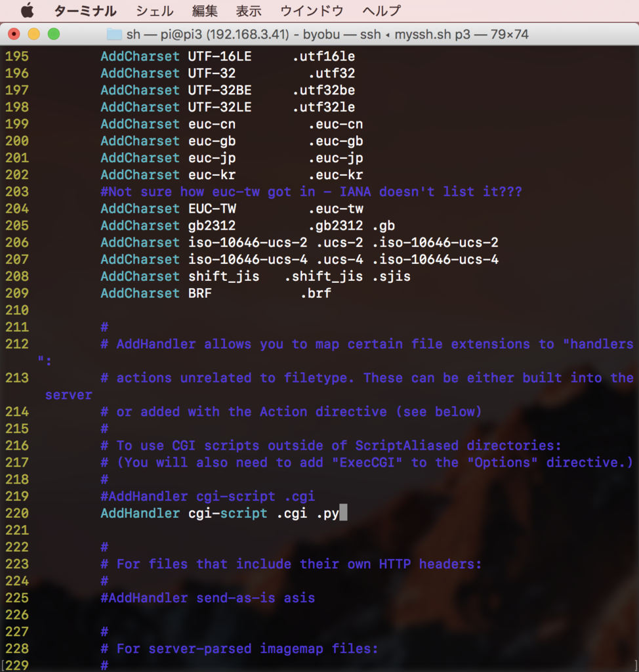This screenshot has width=639, height=672.
Task: Click the folder proxy icon in title bar
Action: coord(114,34)
